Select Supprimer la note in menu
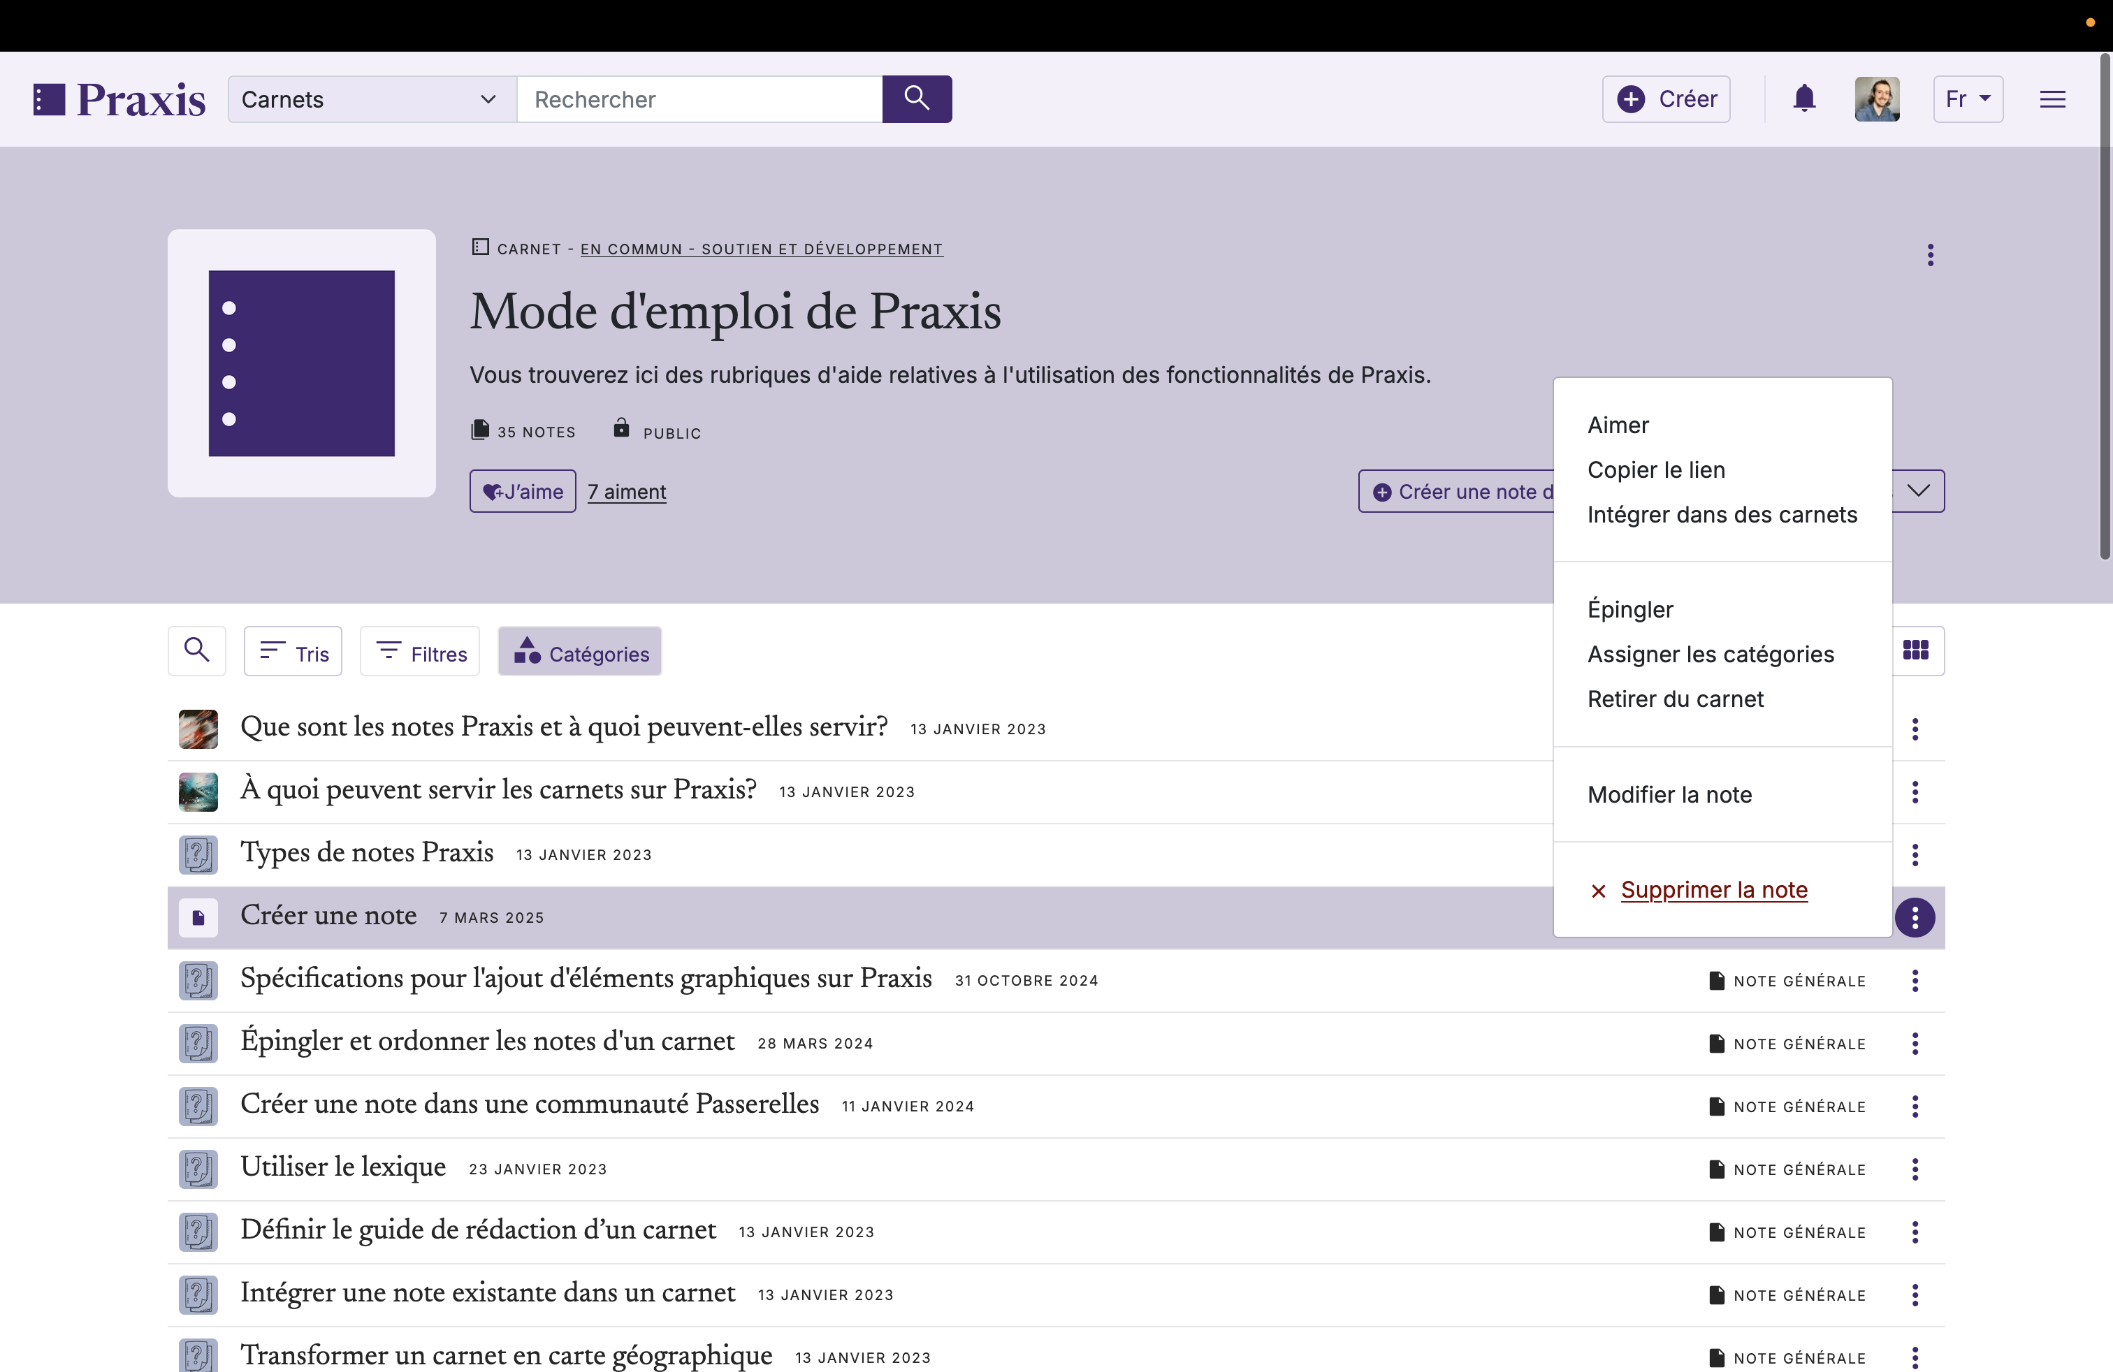The height and width of the screenshot is (1372, 2113). pyautogui.click(x=1713, y=890)
